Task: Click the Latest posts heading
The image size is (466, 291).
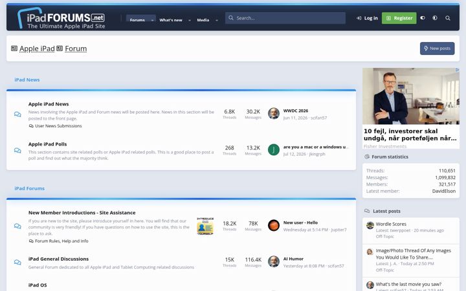Action: (386, 211)
